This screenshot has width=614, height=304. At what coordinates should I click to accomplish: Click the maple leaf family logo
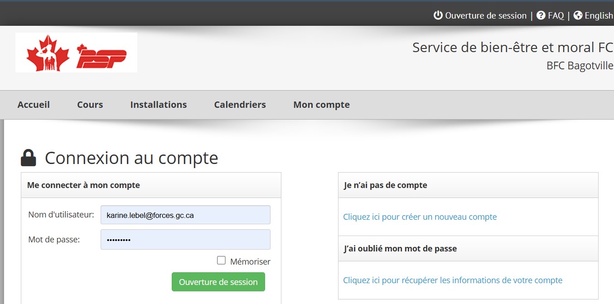tap(48, 53)
